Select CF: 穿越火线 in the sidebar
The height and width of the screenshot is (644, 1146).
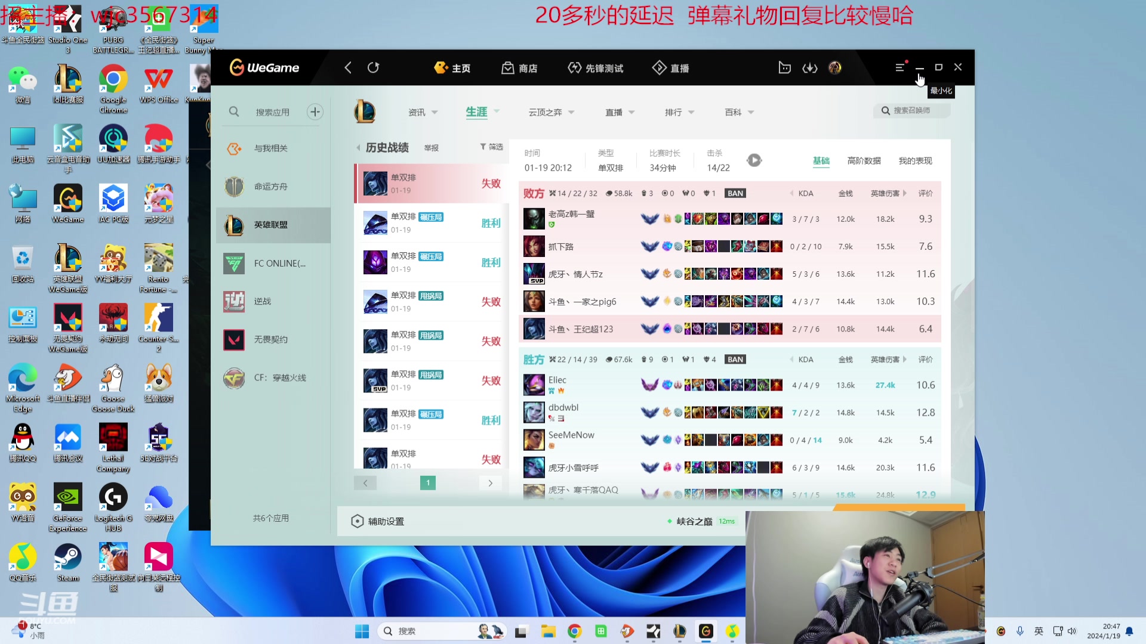click(x=273, y=377)
